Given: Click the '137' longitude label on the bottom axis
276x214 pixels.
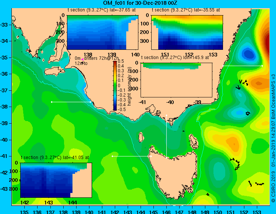Looking at the screenshot, I should pyautogui.click(x=50, y=212).
